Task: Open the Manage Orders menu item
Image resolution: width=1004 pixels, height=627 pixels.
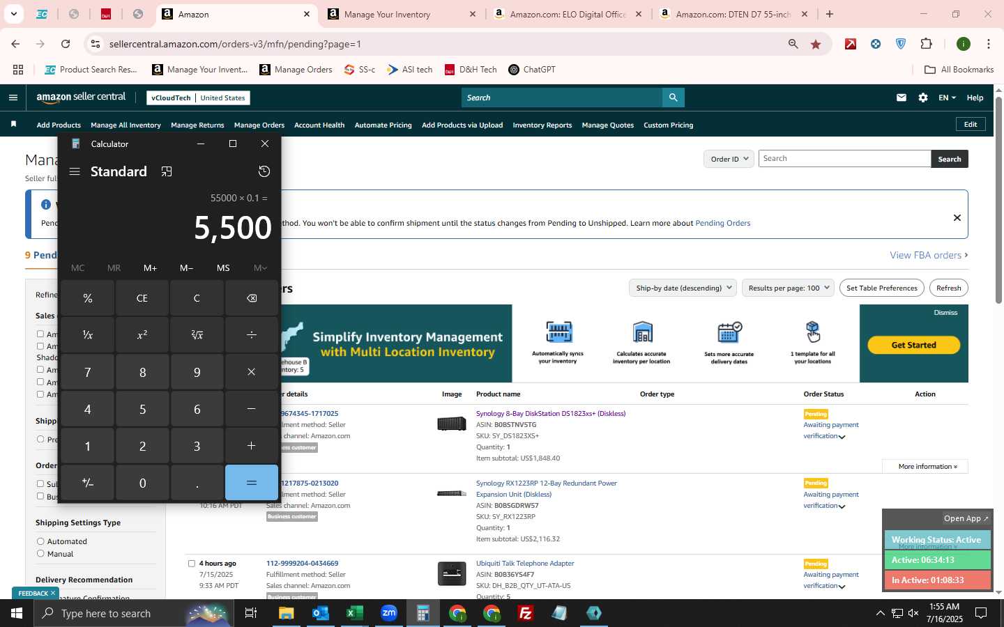Action: coord(259,125)
